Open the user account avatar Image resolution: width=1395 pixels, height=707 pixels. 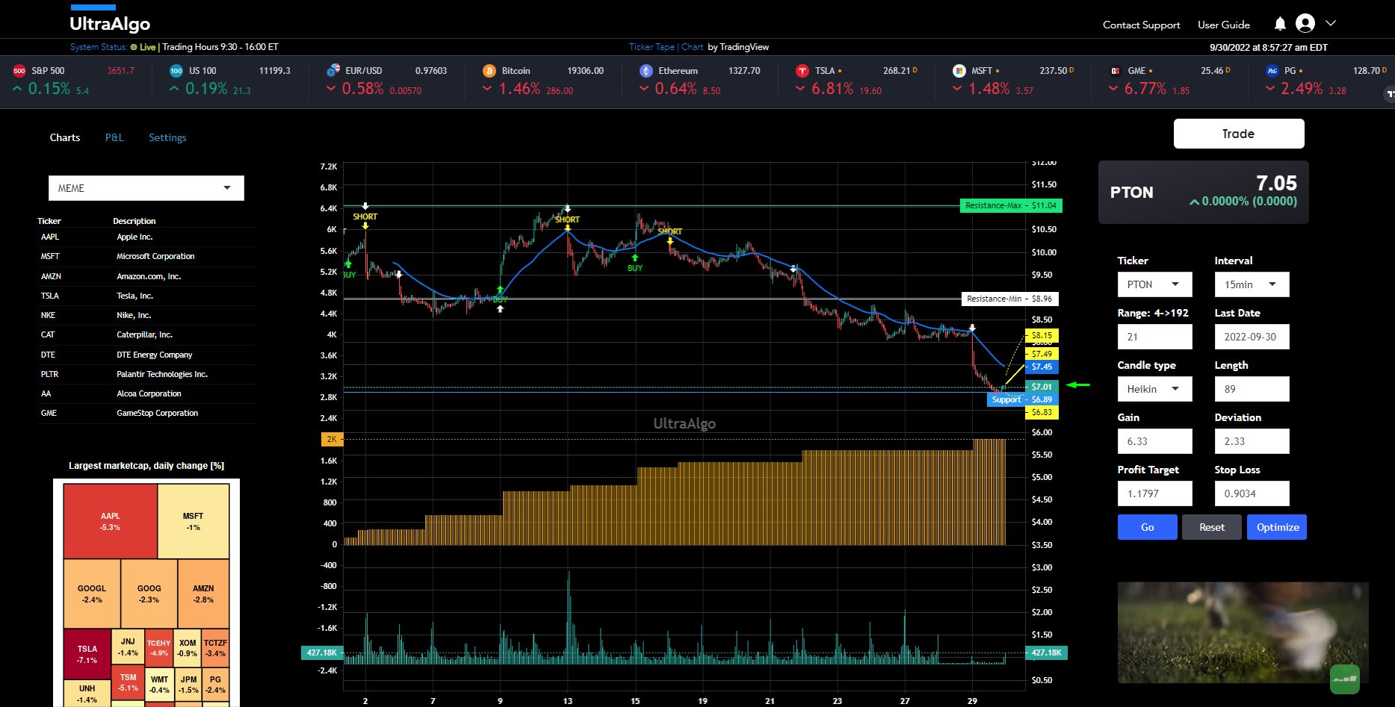pos(1305,24)
